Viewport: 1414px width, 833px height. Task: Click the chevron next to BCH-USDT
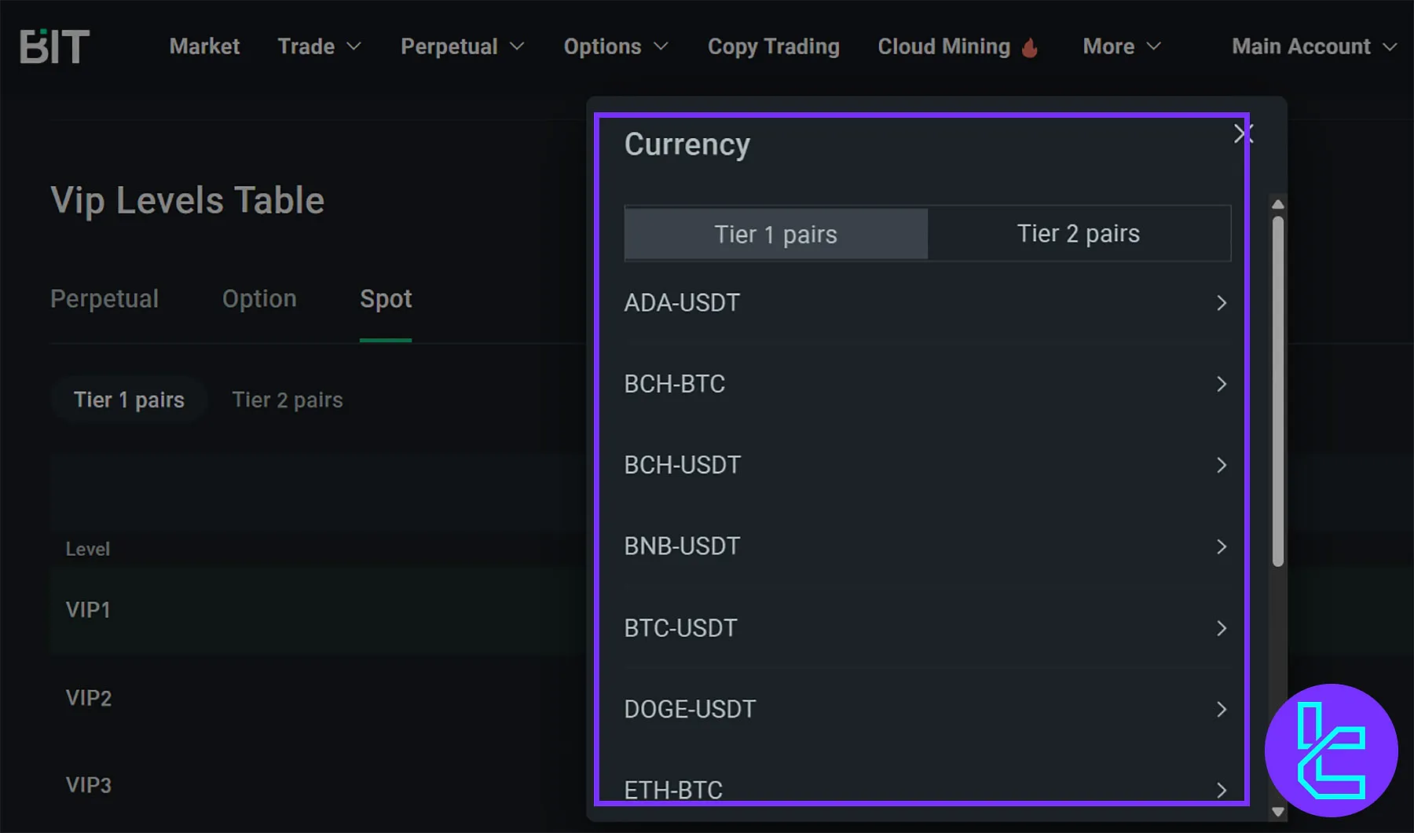[1222, 465]
